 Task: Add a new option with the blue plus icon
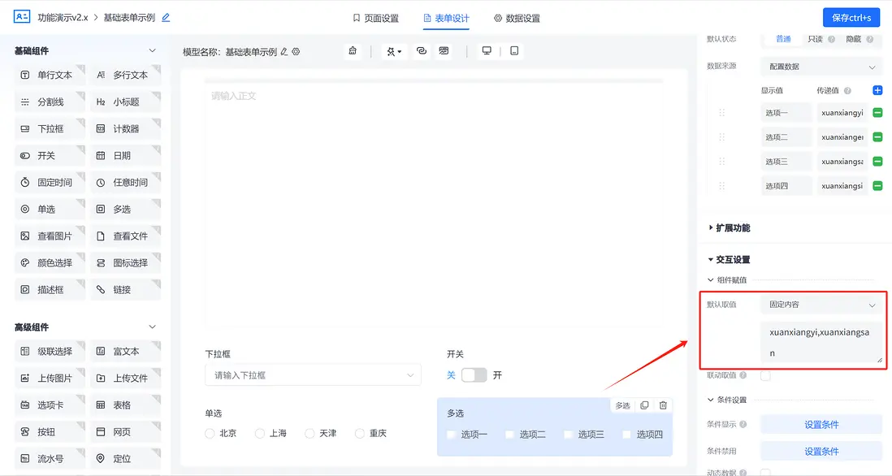tap(877, 90)
